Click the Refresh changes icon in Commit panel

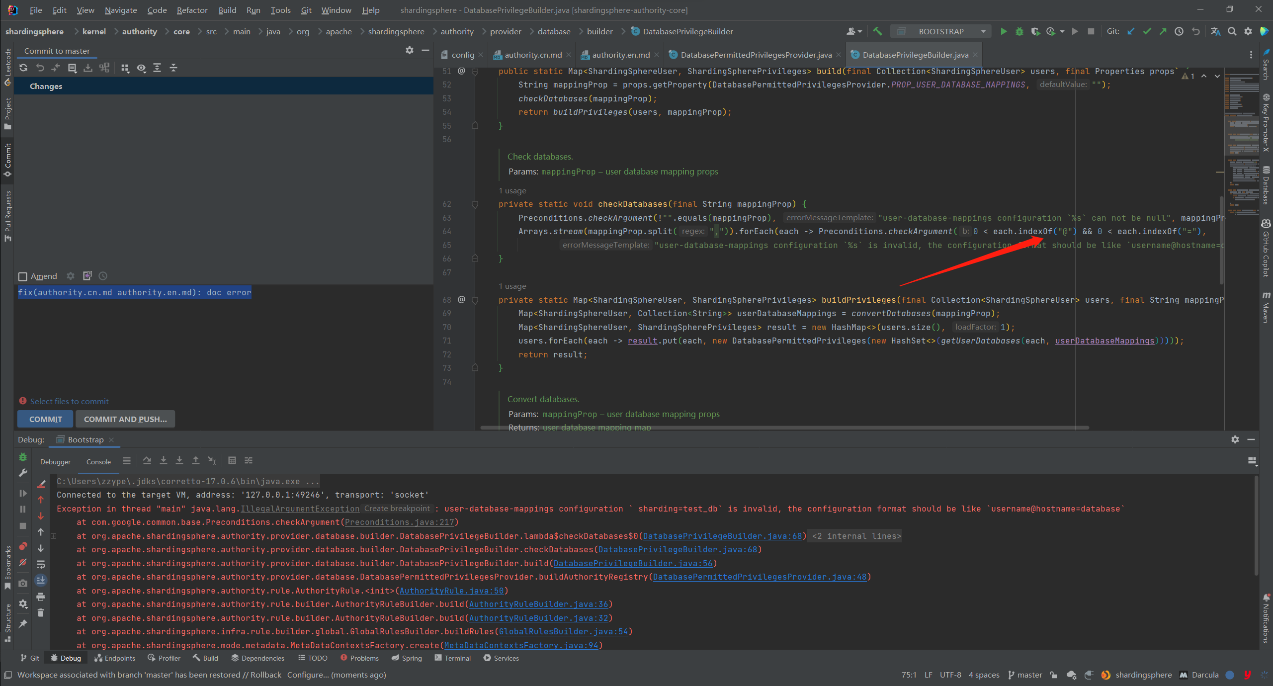click(23, 68)
